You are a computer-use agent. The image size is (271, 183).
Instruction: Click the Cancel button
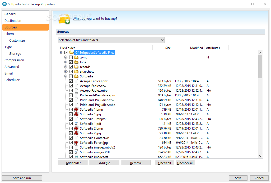point(259,178)
